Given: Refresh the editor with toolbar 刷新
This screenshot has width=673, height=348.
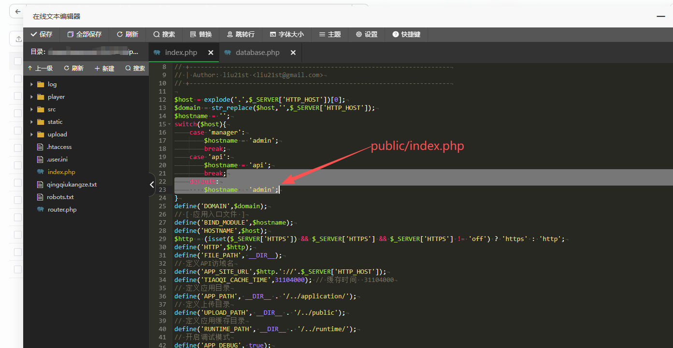Looking at the screenshot, I should pos(128,34).
